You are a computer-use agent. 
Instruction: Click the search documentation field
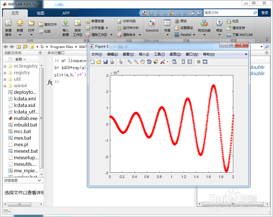pyautogui.click(x=228, y=13)
